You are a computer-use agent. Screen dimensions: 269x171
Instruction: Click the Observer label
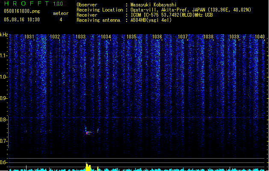(87, 5)
